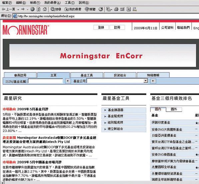Switch to the 基金工具 tab
Screen dimensions: 199x184
coord(87,75)
